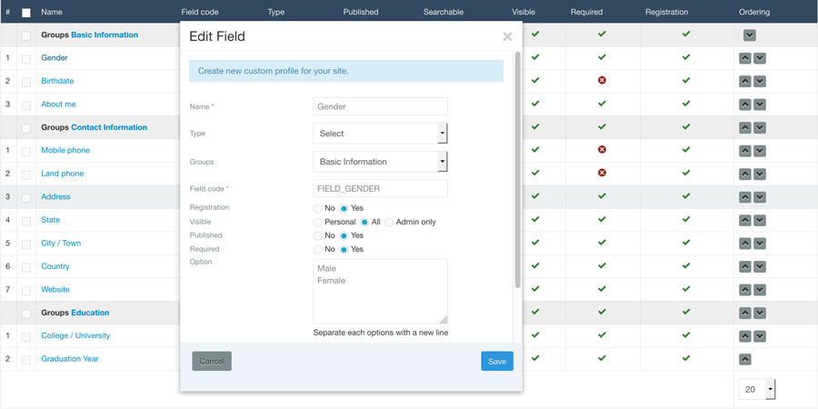Open the Education group link

[x=90, y=313]
